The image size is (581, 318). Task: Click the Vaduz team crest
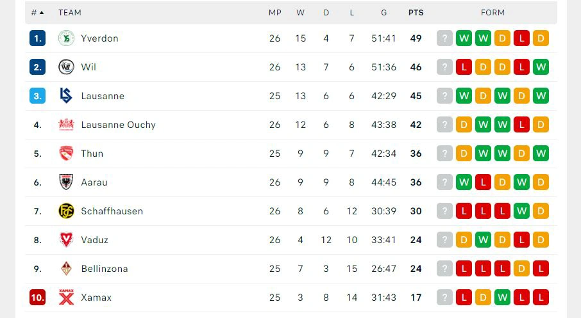(x=66, y=239)
